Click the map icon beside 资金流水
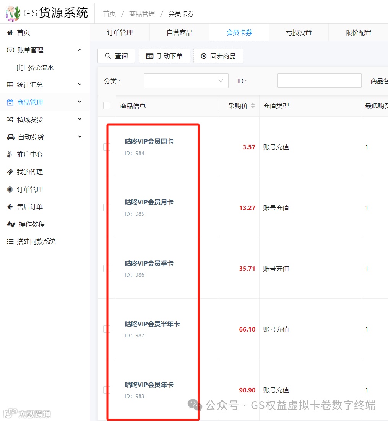 coord(21,67)
